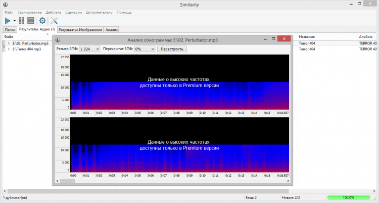Pause the scan from the toolbar

pos(22,21)
